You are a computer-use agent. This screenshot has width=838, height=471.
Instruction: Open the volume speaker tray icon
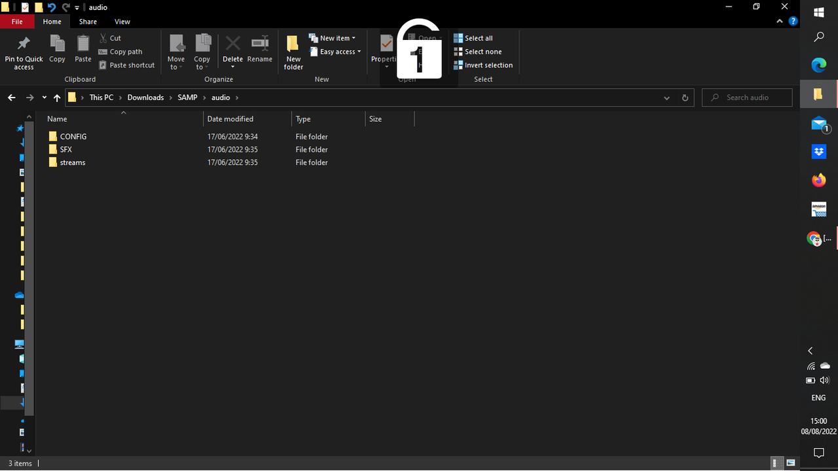(825, 380)
